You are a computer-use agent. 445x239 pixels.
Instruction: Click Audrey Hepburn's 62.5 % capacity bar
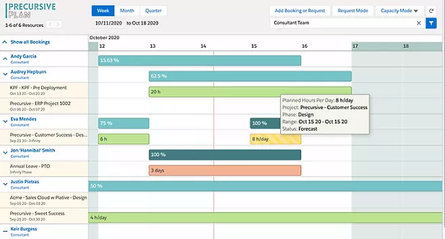tap(250, 76)
